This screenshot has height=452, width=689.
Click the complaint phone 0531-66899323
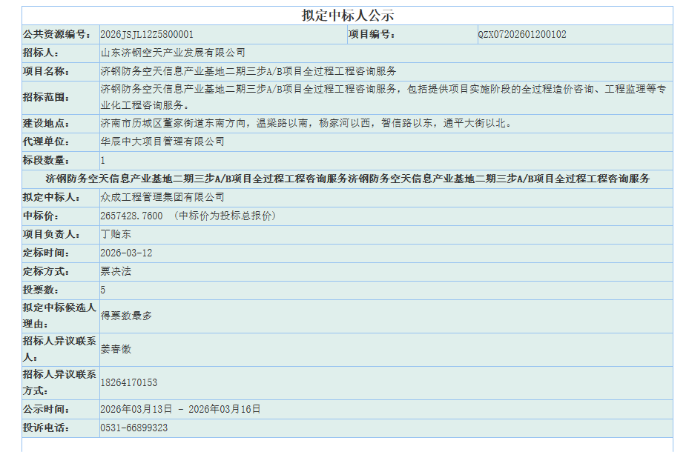[x=134, y=428]
